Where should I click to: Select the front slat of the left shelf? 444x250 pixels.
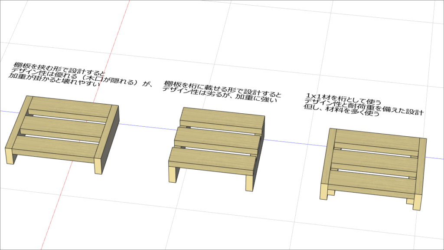(54, 148)
